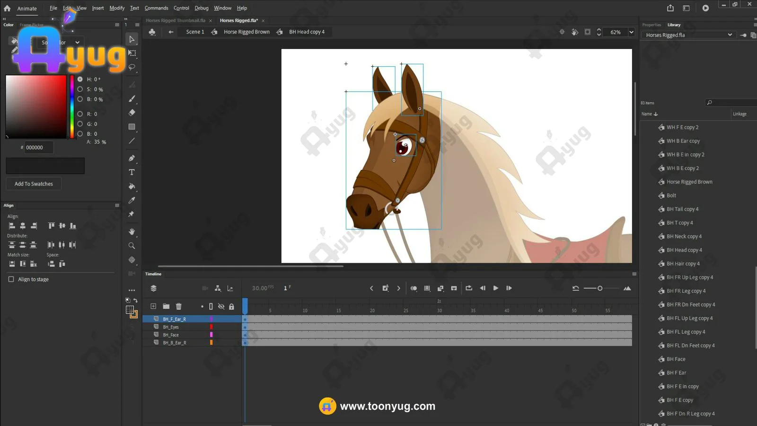Activate the Eyedropper tool
Viewport: 757px width, 426px height.
(x=132, y=200)
